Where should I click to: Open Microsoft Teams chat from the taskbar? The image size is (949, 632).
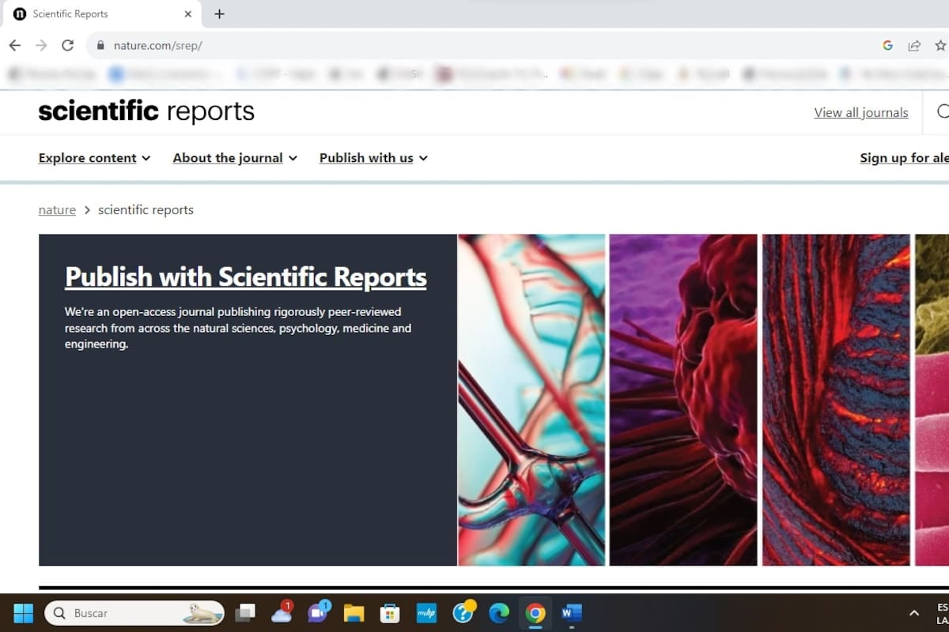tap(319, 613)
